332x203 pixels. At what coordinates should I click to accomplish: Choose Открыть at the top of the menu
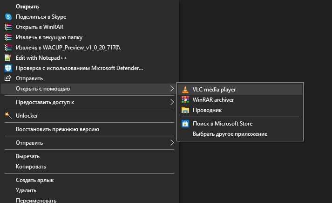[27, 7]
